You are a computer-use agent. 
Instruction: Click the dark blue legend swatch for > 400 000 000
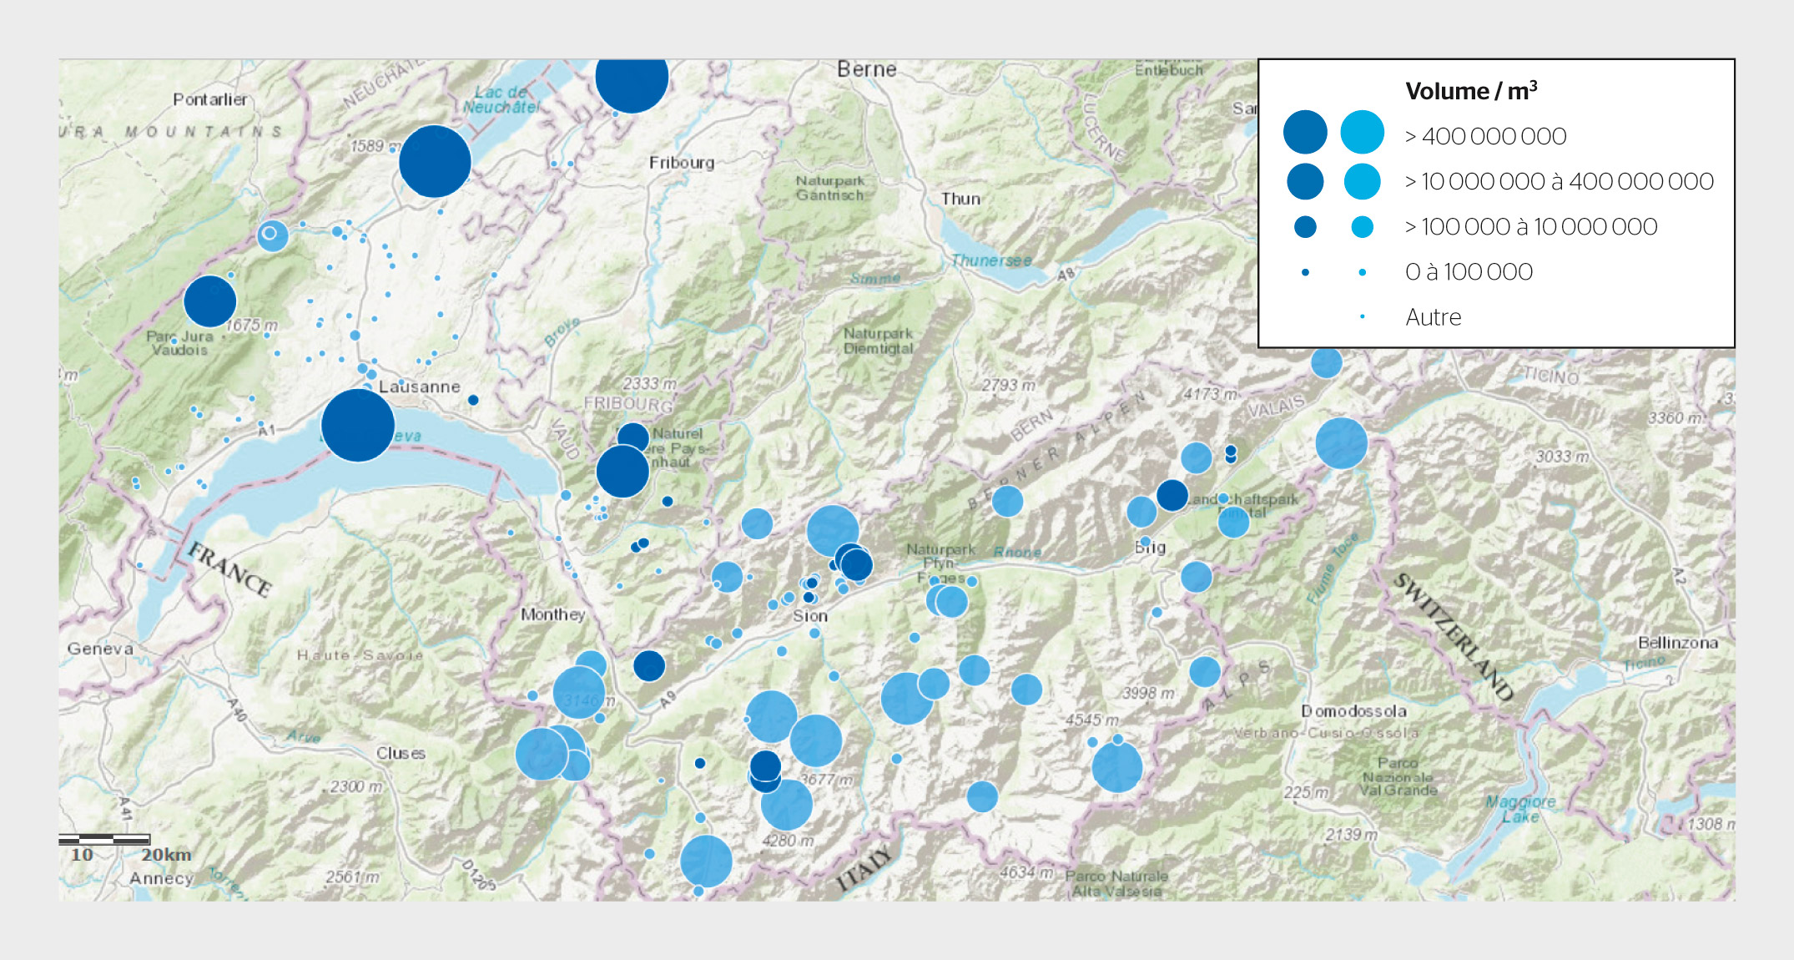pos(1305,133)
